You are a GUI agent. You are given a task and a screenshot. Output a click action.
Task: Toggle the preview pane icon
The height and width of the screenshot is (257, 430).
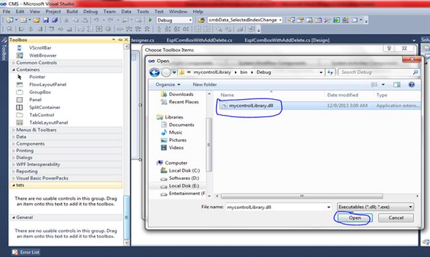[x=396, y=85]
